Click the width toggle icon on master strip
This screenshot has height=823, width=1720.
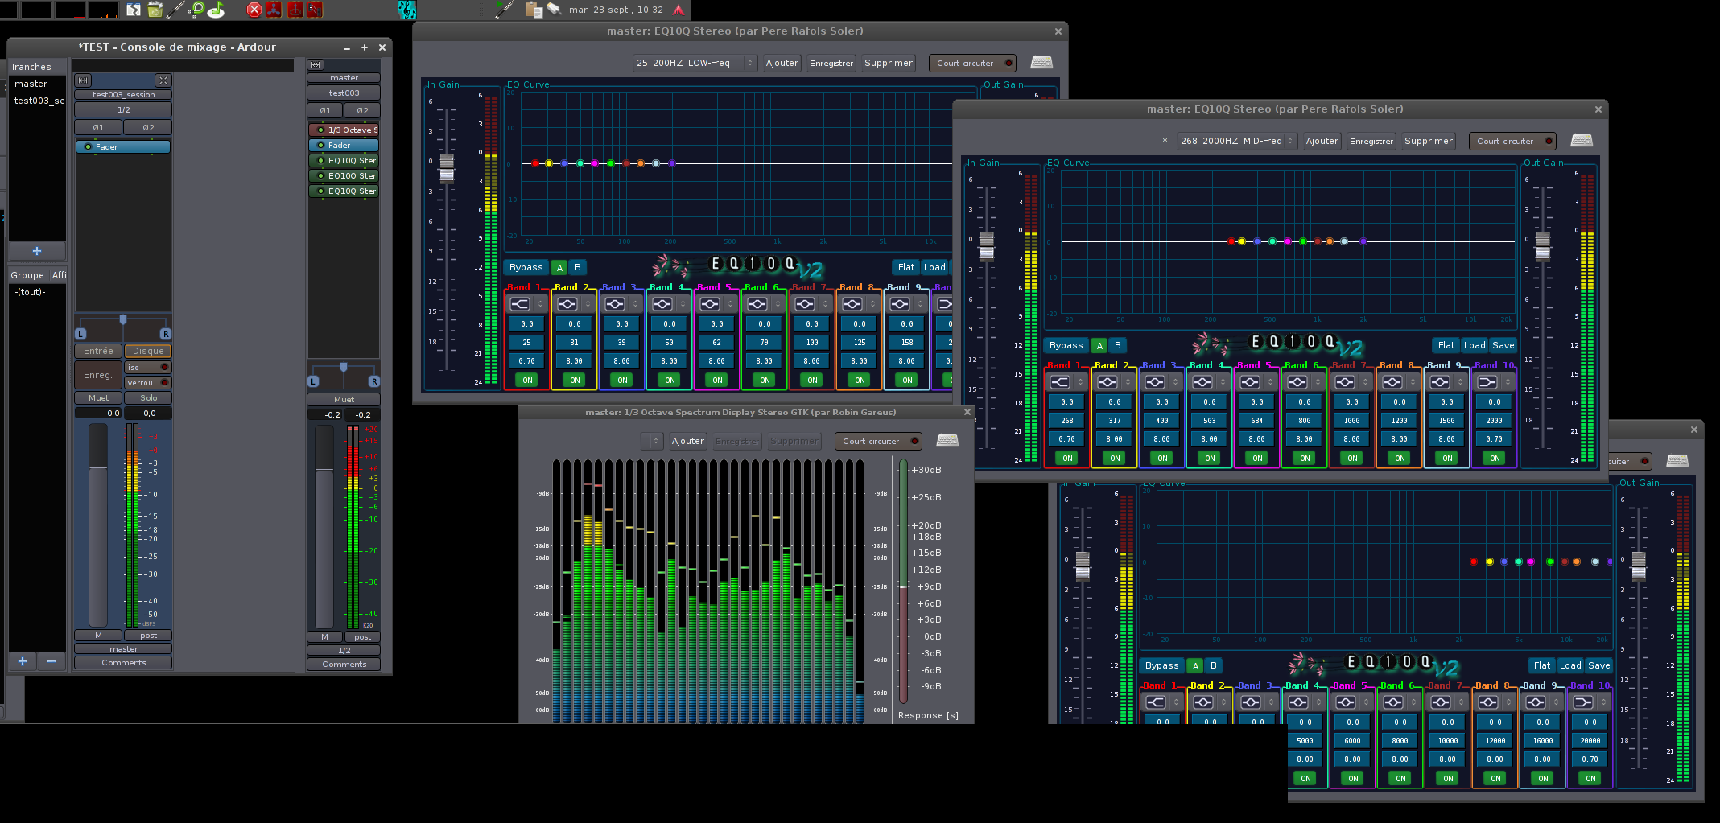click(316, 64)
